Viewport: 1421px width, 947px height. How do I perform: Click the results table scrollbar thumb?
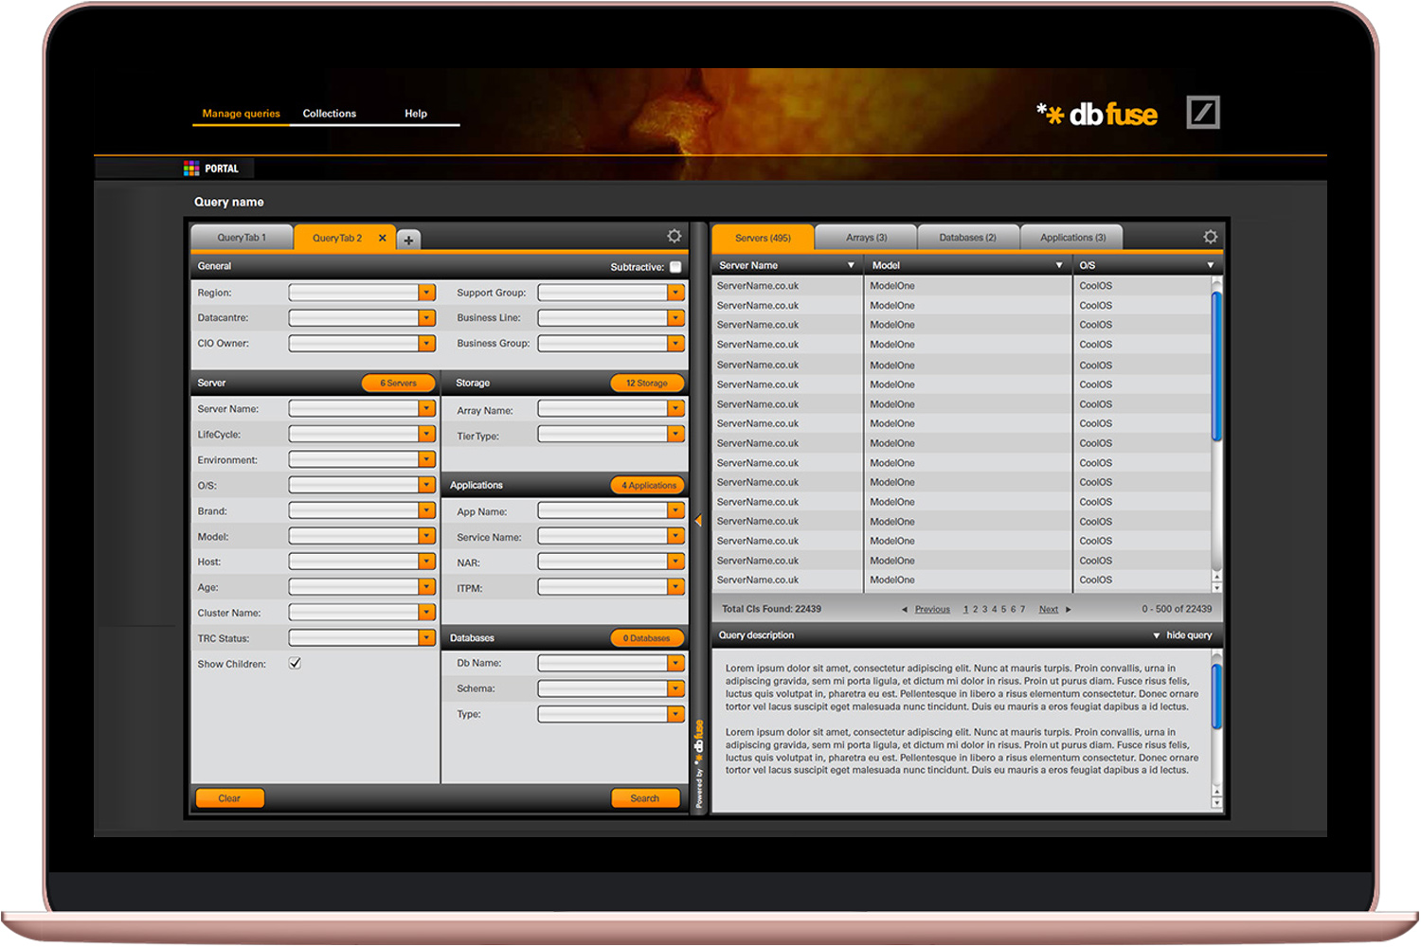1217,366
